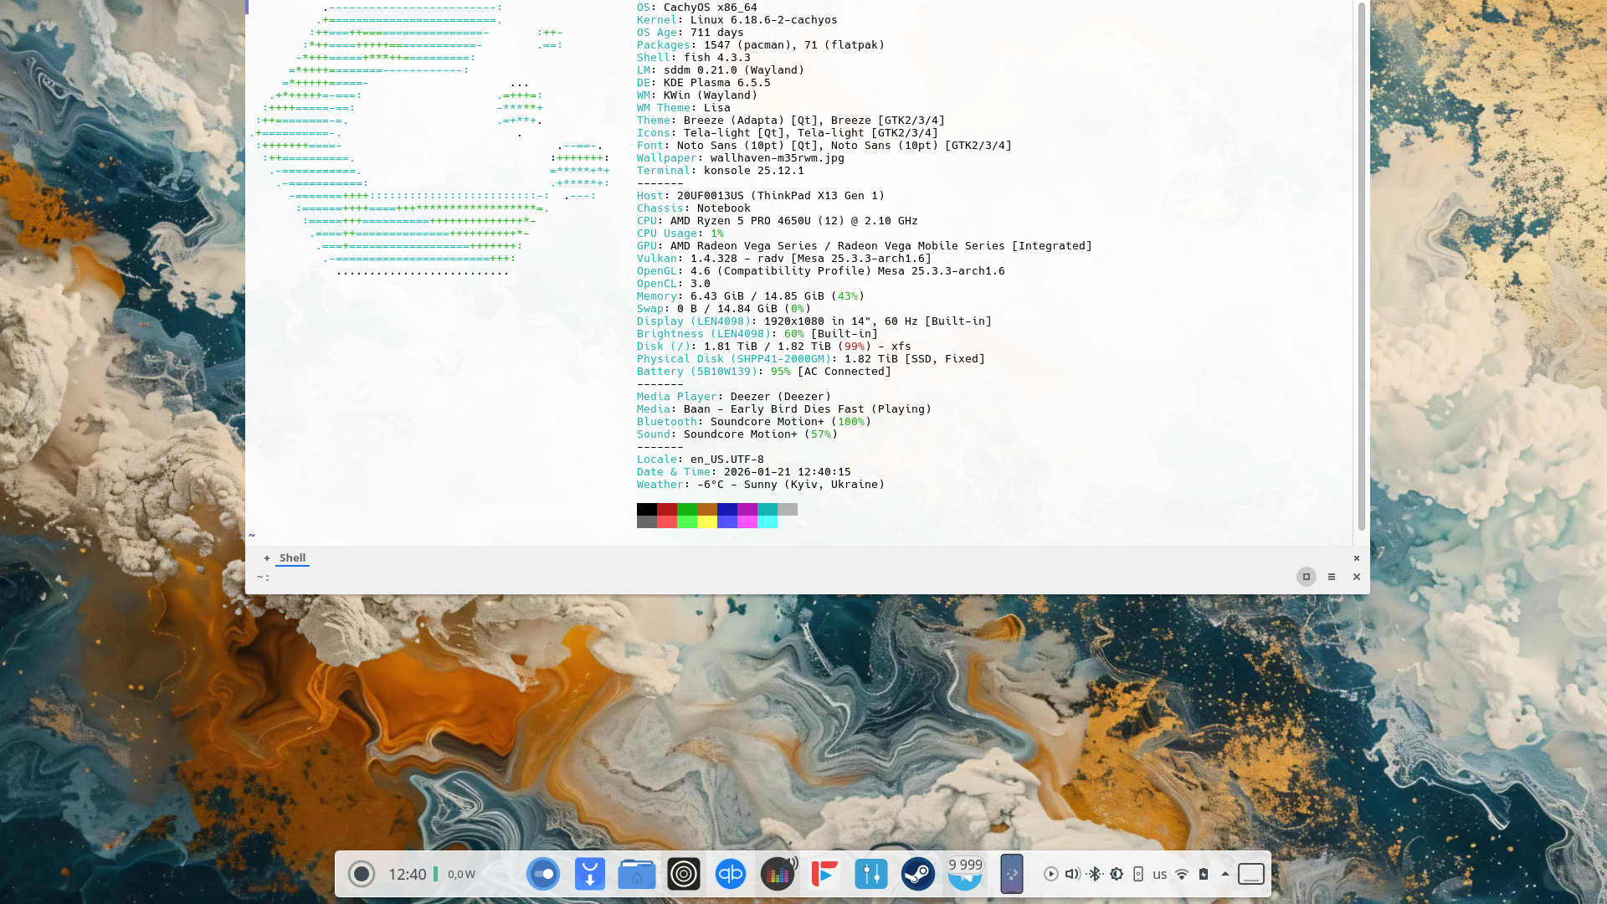Open the Deezer music player icon
Viewport: 1607px width, 904px height.
[x=778, y=874]
